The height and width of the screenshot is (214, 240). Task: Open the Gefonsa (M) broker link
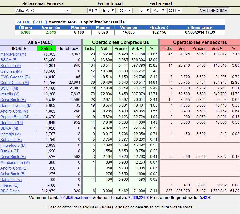click(x=11, y=71)
